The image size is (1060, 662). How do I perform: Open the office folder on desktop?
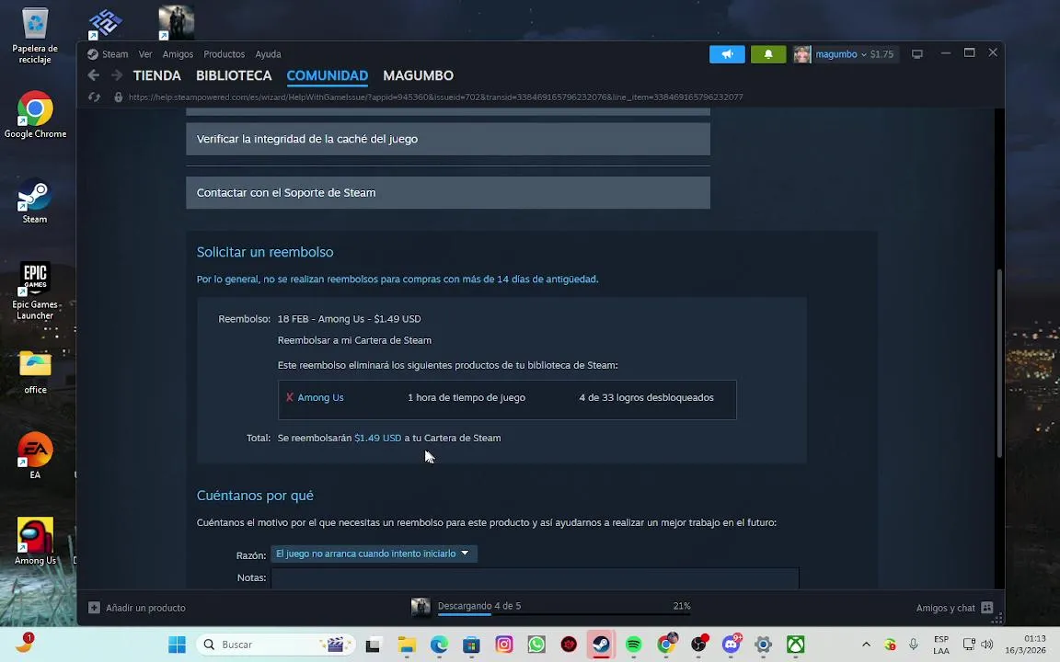[x=35, y=371]
